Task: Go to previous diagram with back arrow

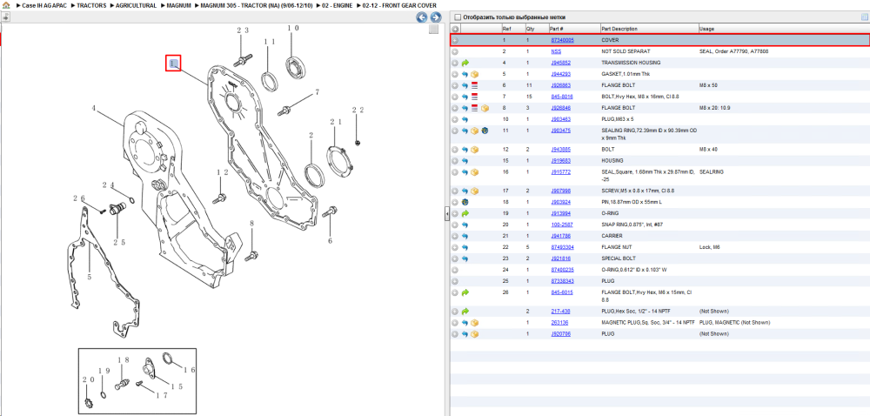Action: coord(422,17)
